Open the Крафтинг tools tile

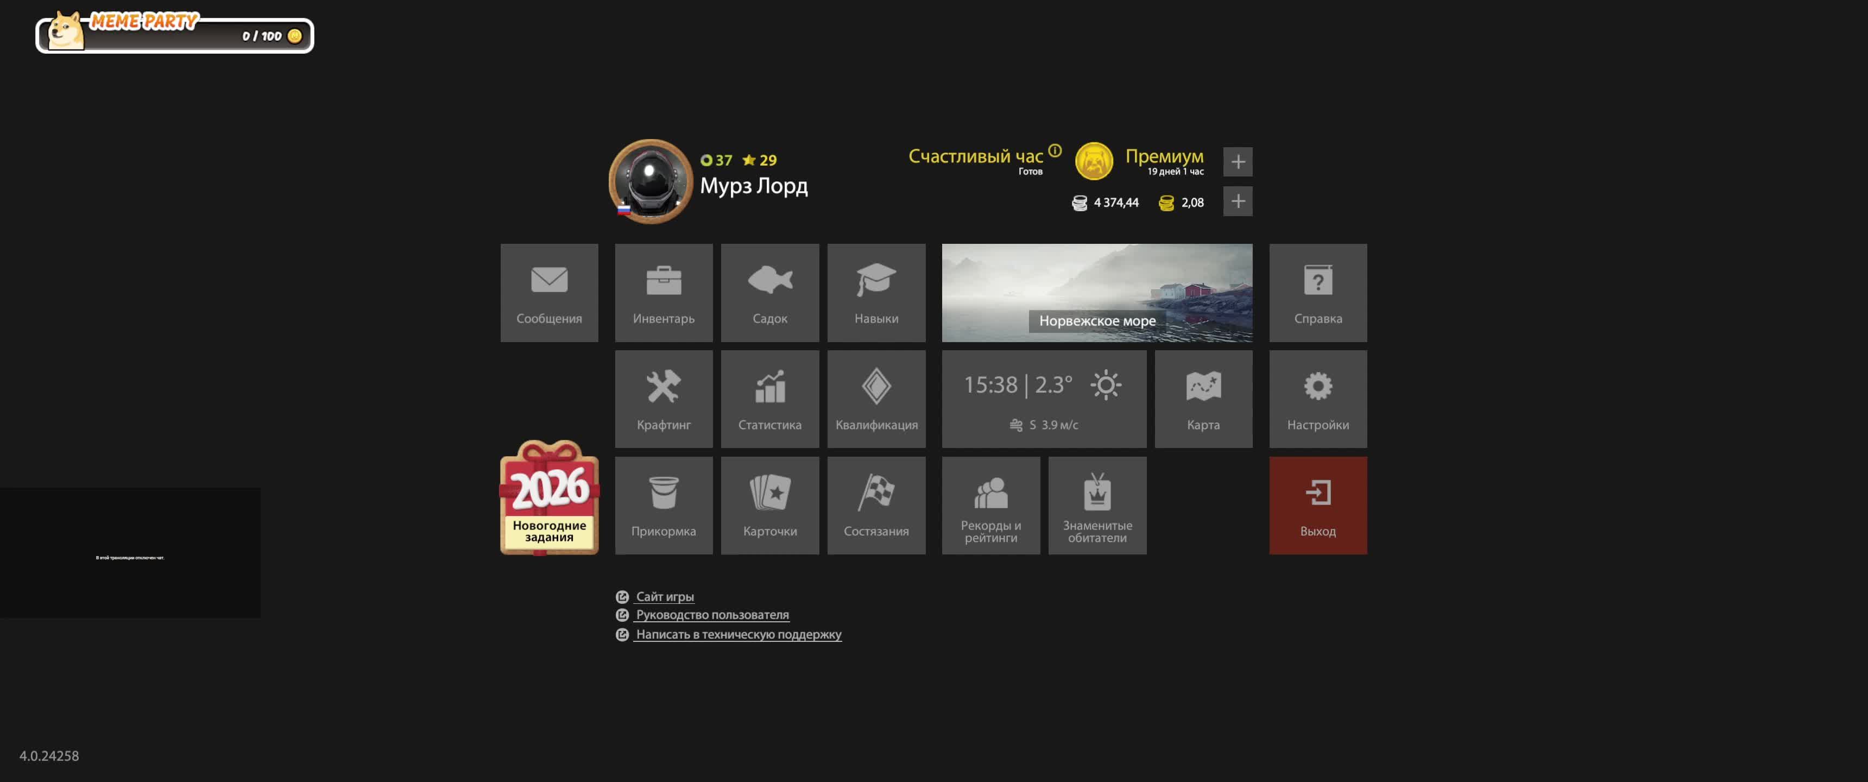click(664, 399)
